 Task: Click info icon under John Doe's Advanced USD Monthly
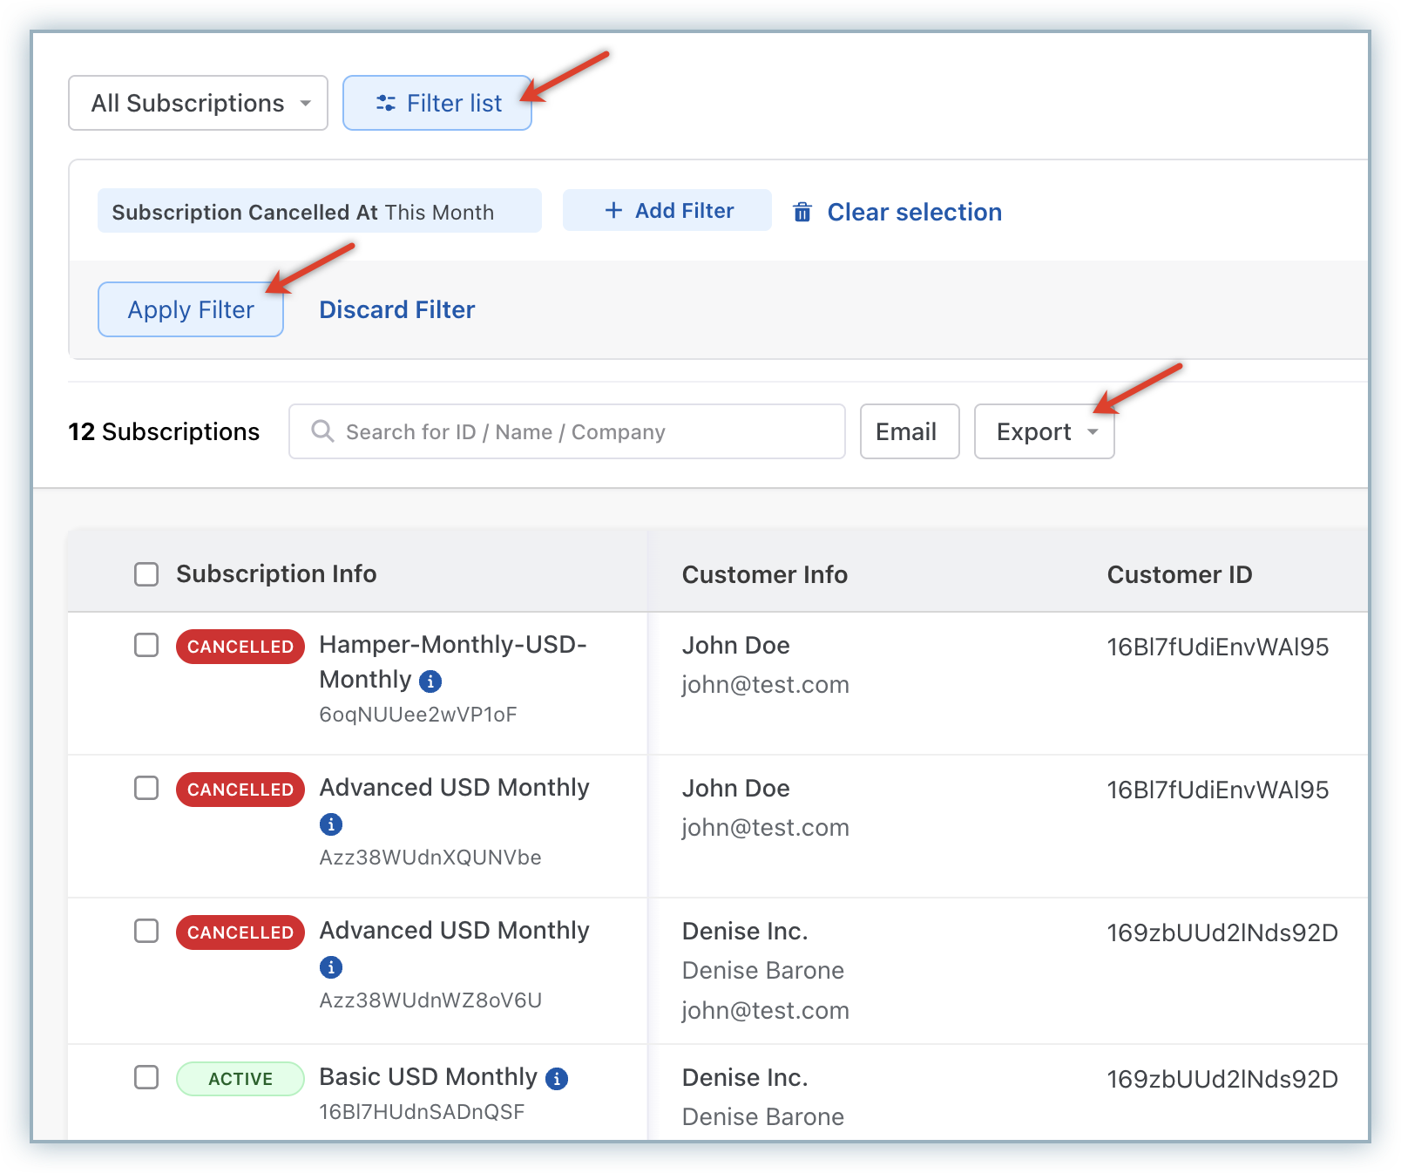coord(331,824)
